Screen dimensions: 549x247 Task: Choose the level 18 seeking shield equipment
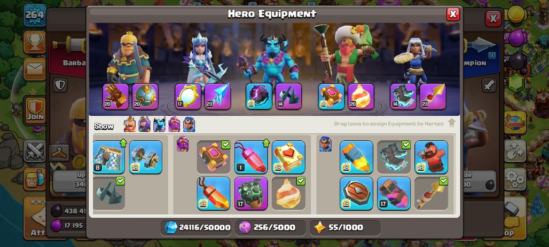coord(356,194)
